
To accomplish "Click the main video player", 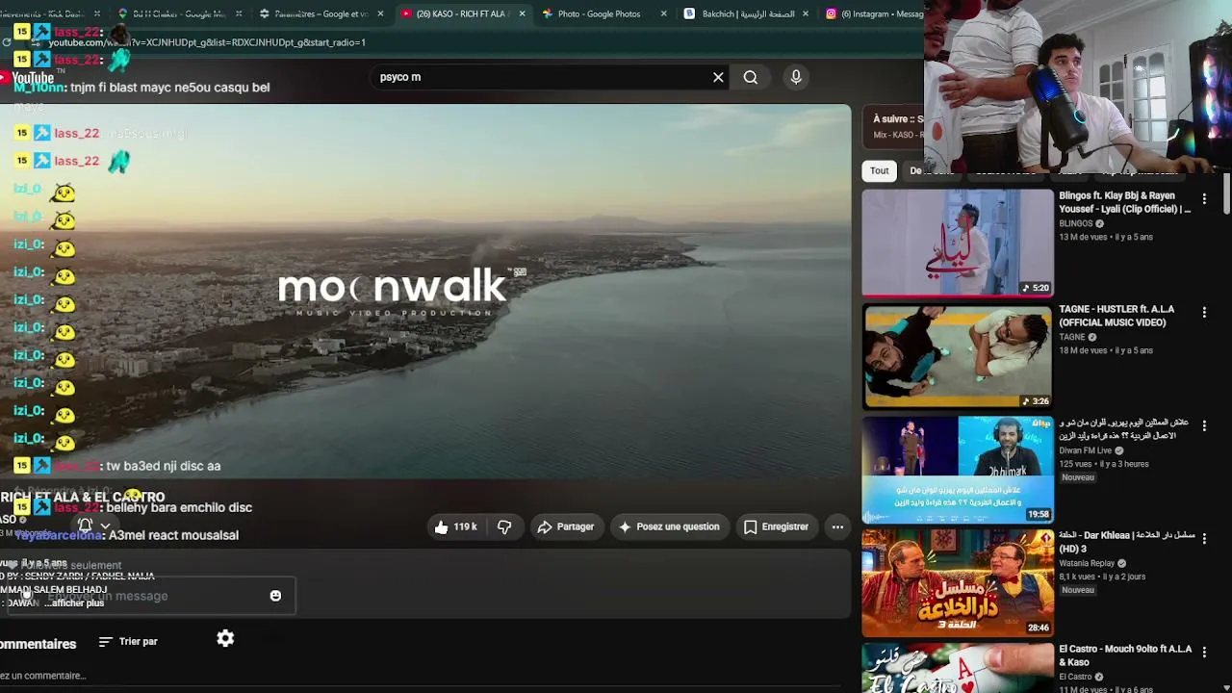I will point(425,292).
